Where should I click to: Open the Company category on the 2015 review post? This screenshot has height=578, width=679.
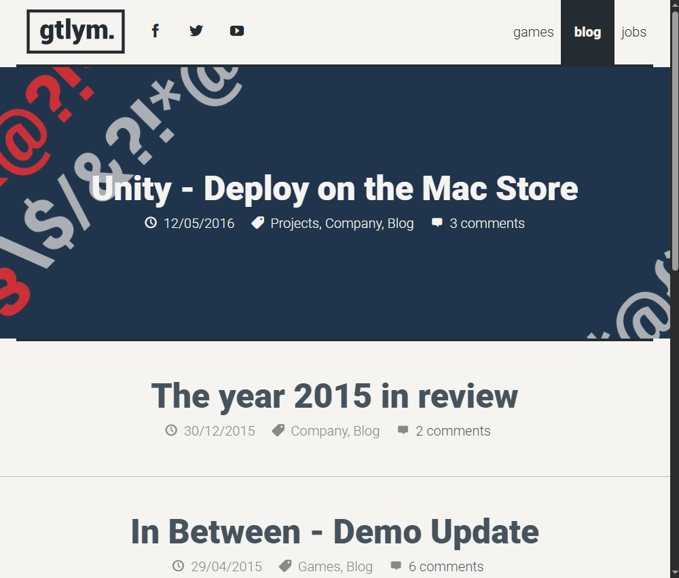tap(319, 431)
